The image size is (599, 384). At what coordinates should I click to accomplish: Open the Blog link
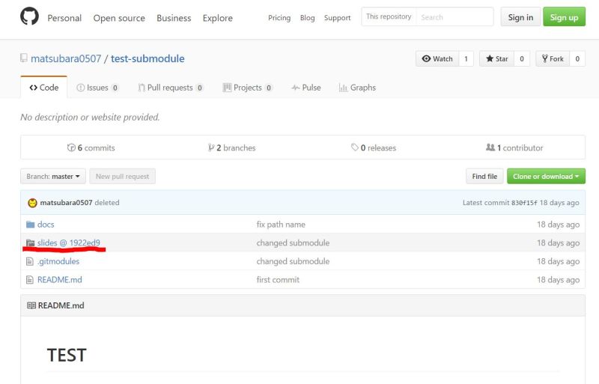[308, 17]
